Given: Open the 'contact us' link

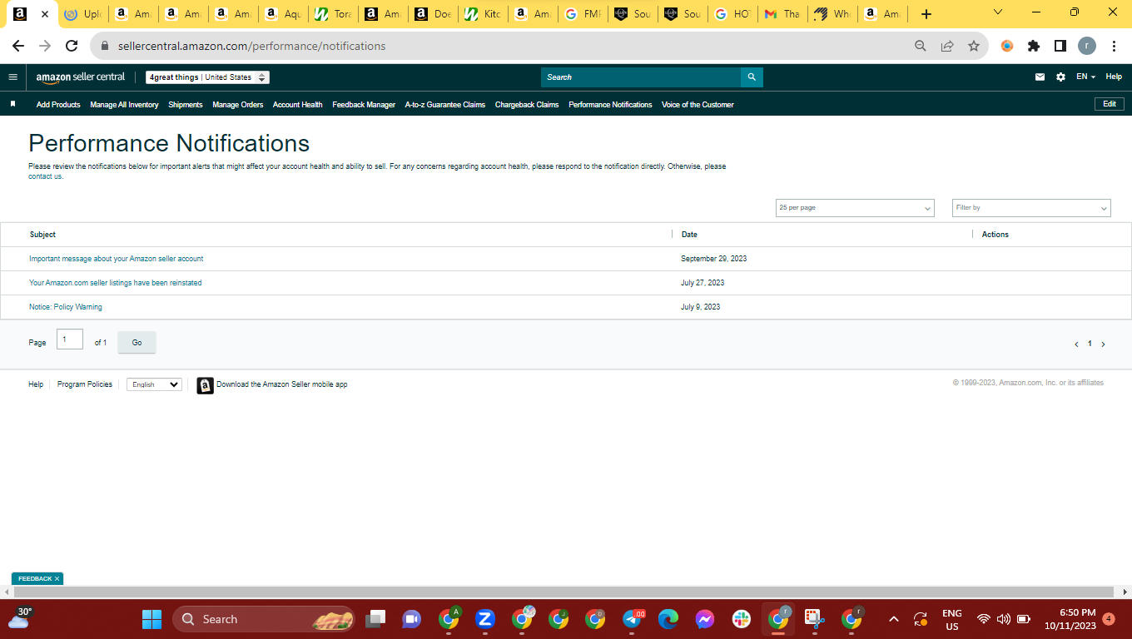Looking at the screenshot, I should tap(46, 176).
